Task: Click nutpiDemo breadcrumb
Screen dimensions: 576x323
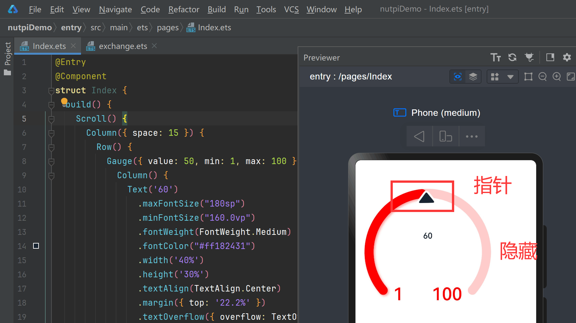Action: (30, 28)
